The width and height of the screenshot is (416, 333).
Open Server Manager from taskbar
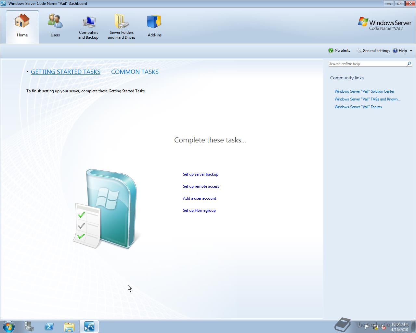(29, 326)
